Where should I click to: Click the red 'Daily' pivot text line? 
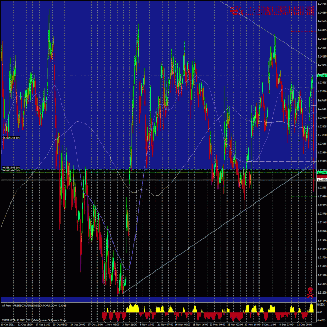point(272,8)
